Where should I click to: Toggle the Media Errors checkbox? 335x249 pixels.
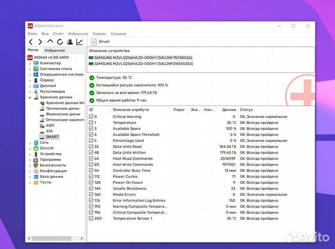pos(91,194)
